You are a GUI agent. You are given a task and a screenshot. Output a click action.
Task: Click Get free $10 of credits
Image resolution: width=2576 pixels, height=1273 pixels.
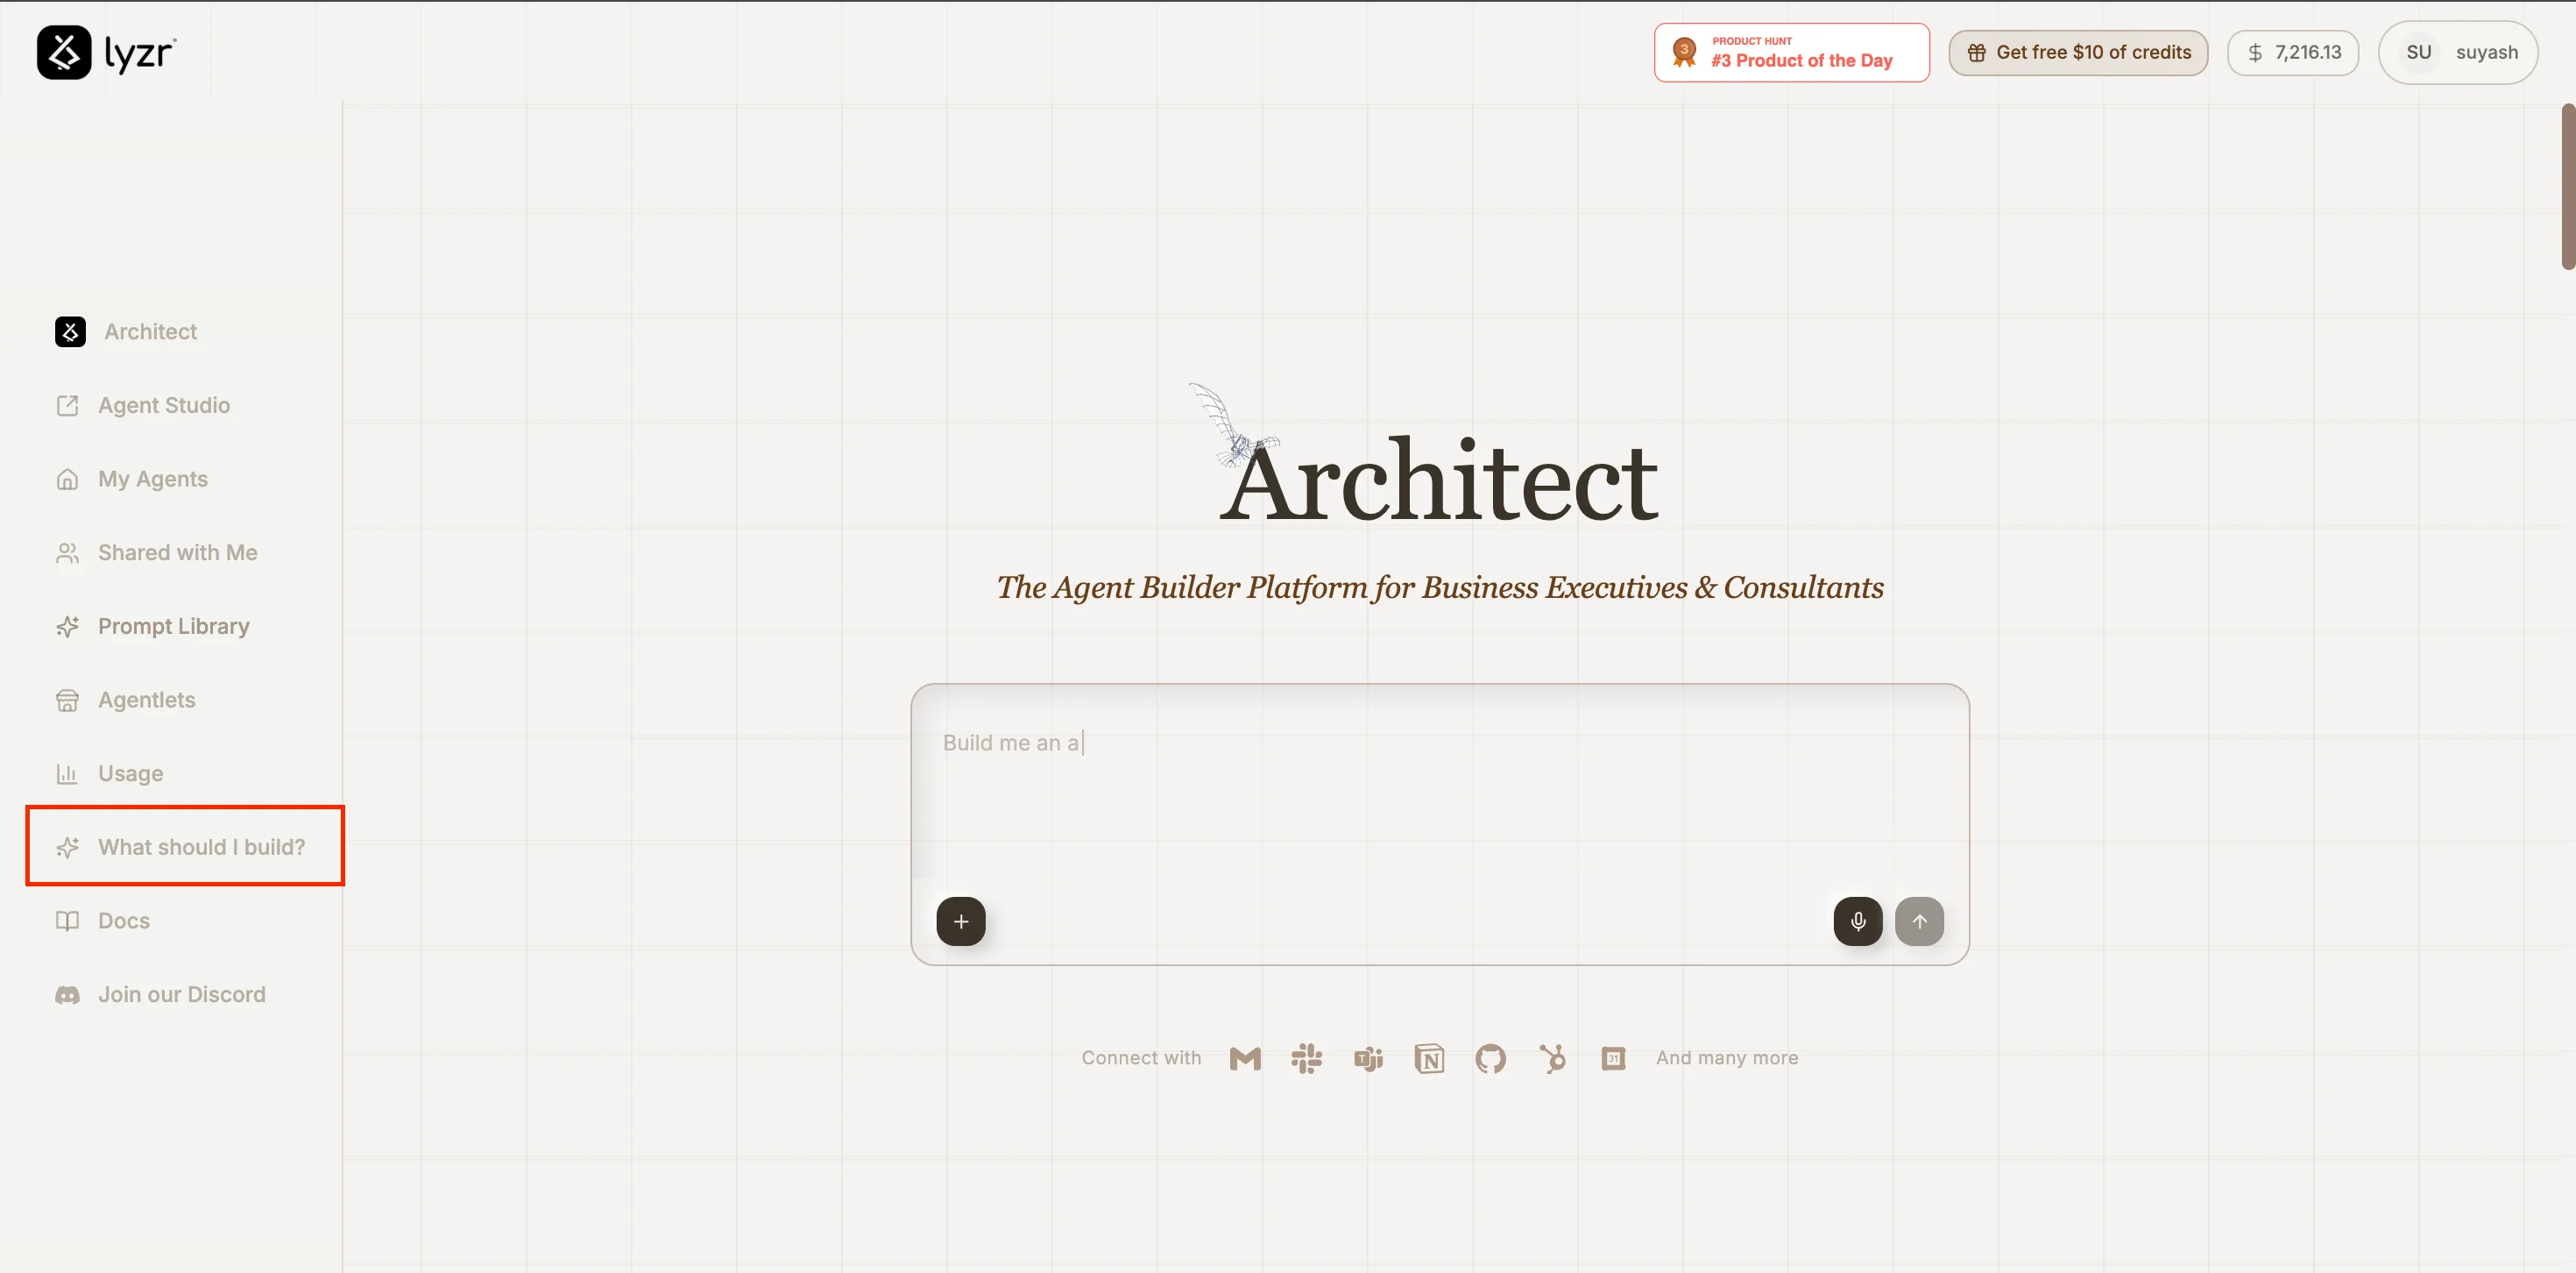pyautogui.click(x=2078, y=52)
